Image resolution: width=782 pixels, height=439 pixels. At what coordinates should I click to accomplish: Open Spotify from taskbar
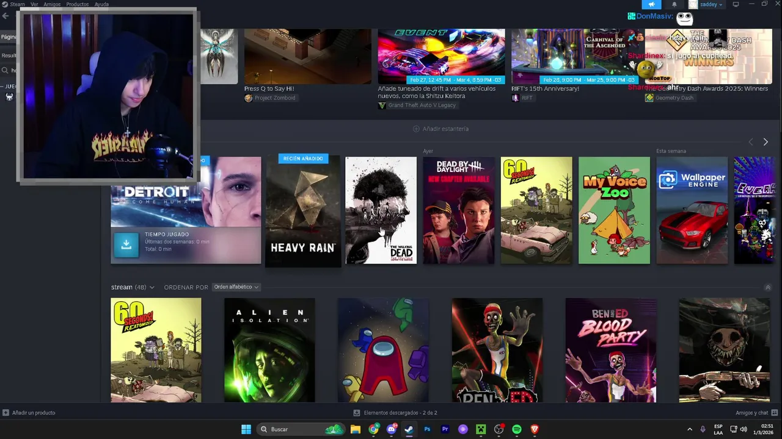517,429
